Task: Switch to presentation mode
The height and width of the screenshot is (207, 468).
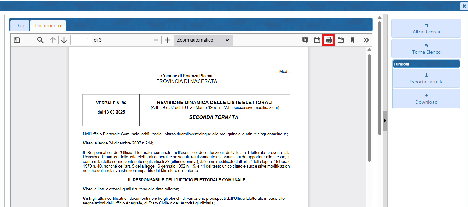Action: [305, 40]
